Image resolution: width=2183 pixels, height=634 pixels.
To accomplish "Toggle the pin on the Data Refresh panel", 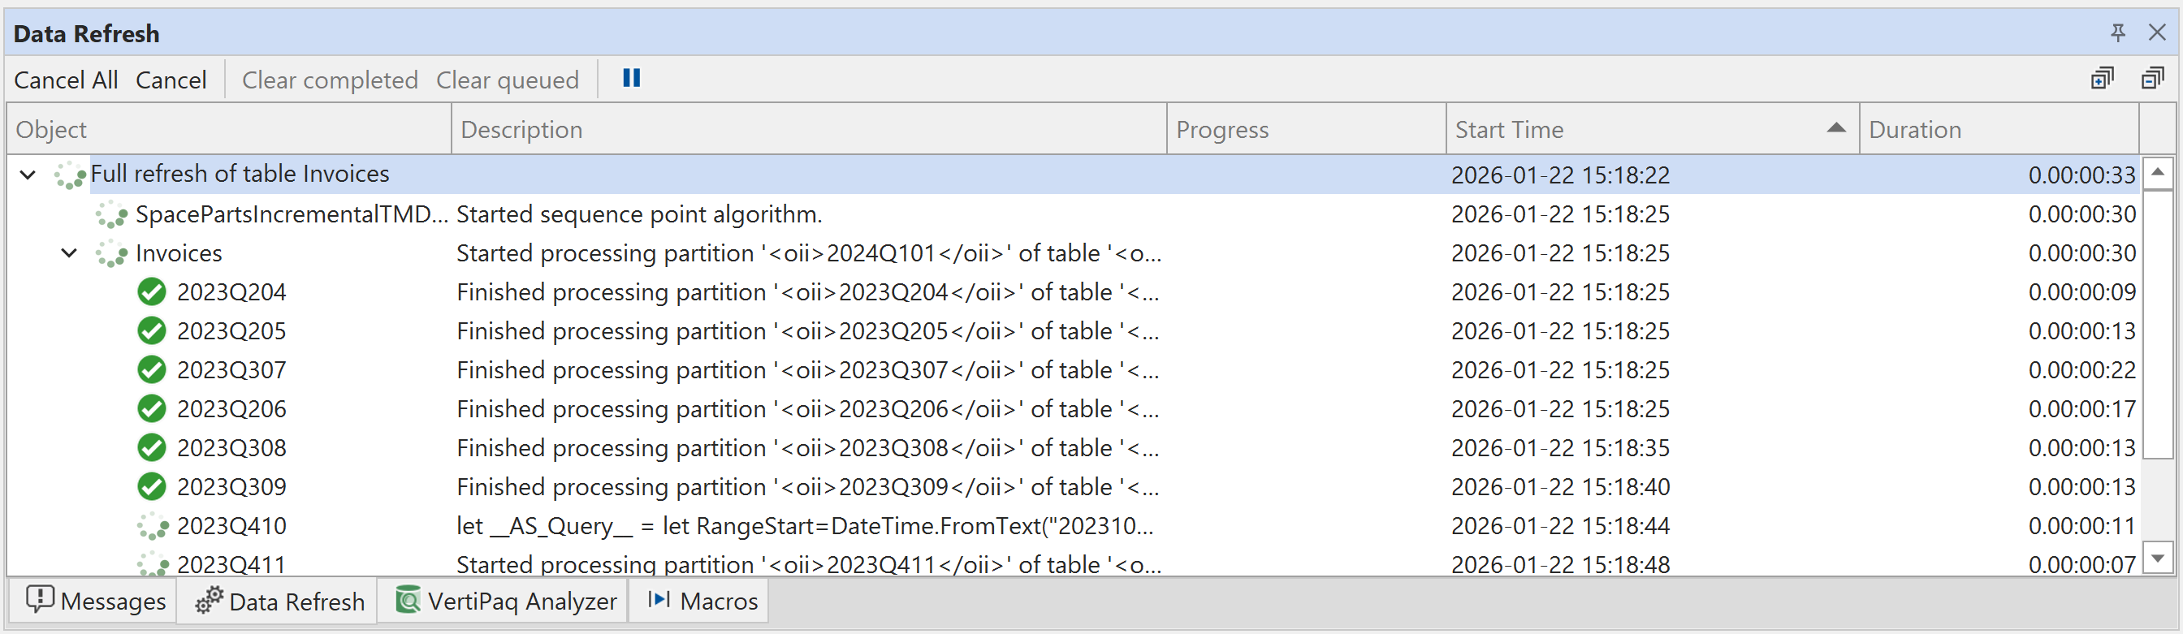I will click(x=2118, y=33).
